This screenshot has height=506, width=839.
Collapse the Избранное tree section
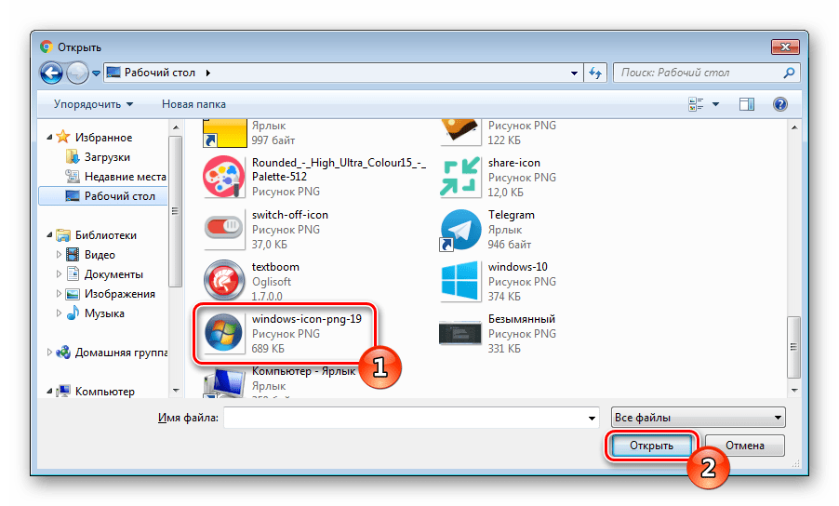pos(49,138)
